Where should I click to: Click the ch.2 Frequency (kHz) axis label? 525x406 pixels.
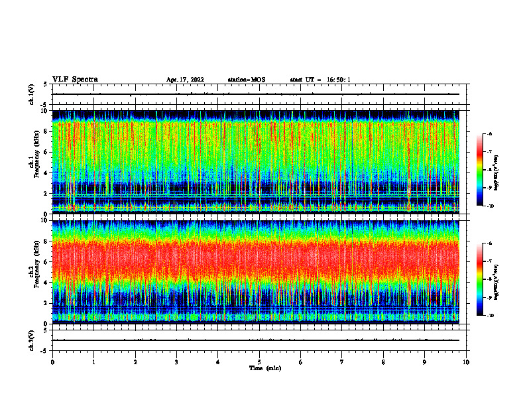pyautogui.click(x=34, y=264)
